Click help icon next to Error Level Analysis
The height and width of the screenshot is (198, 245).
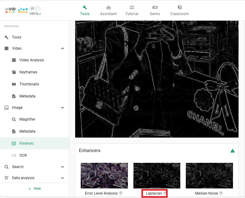click(120, 193)
